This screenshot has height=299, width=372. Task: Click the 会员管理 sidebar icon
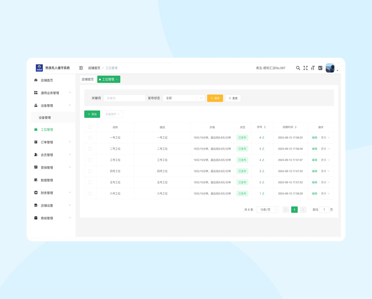(36, 155)
